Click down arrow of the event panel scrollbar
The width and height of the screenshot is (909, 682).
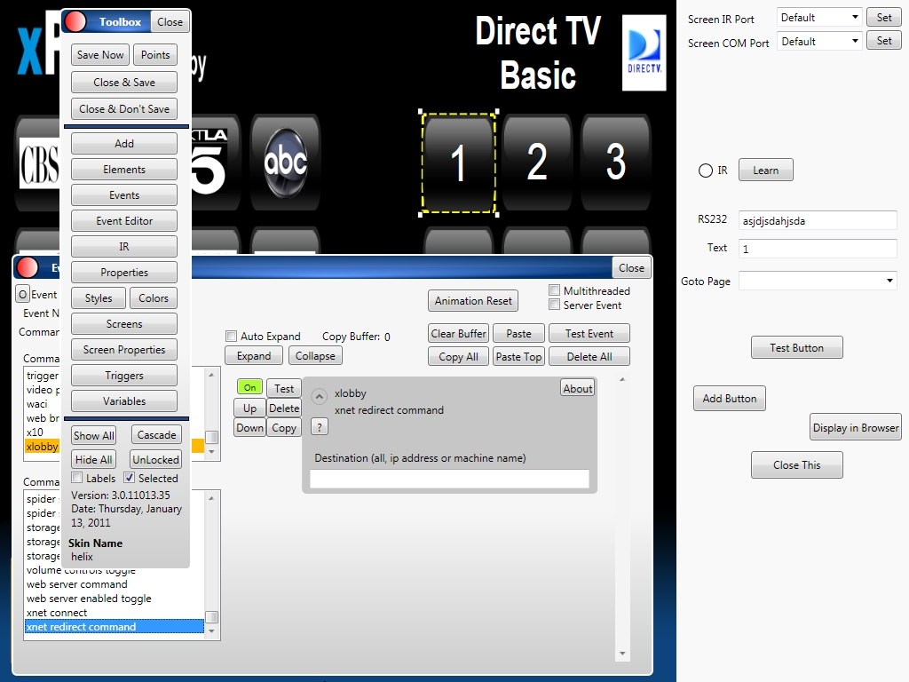[622, 654]
